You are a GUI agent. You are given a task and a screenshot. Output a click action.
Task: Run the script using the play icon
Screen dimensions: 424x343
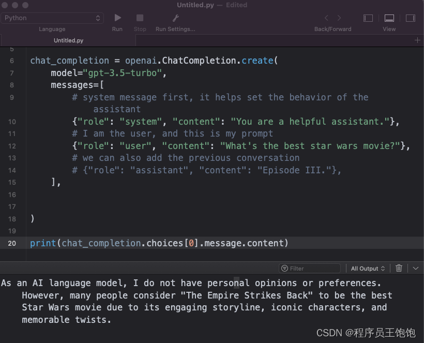click(x=117, y=17)
